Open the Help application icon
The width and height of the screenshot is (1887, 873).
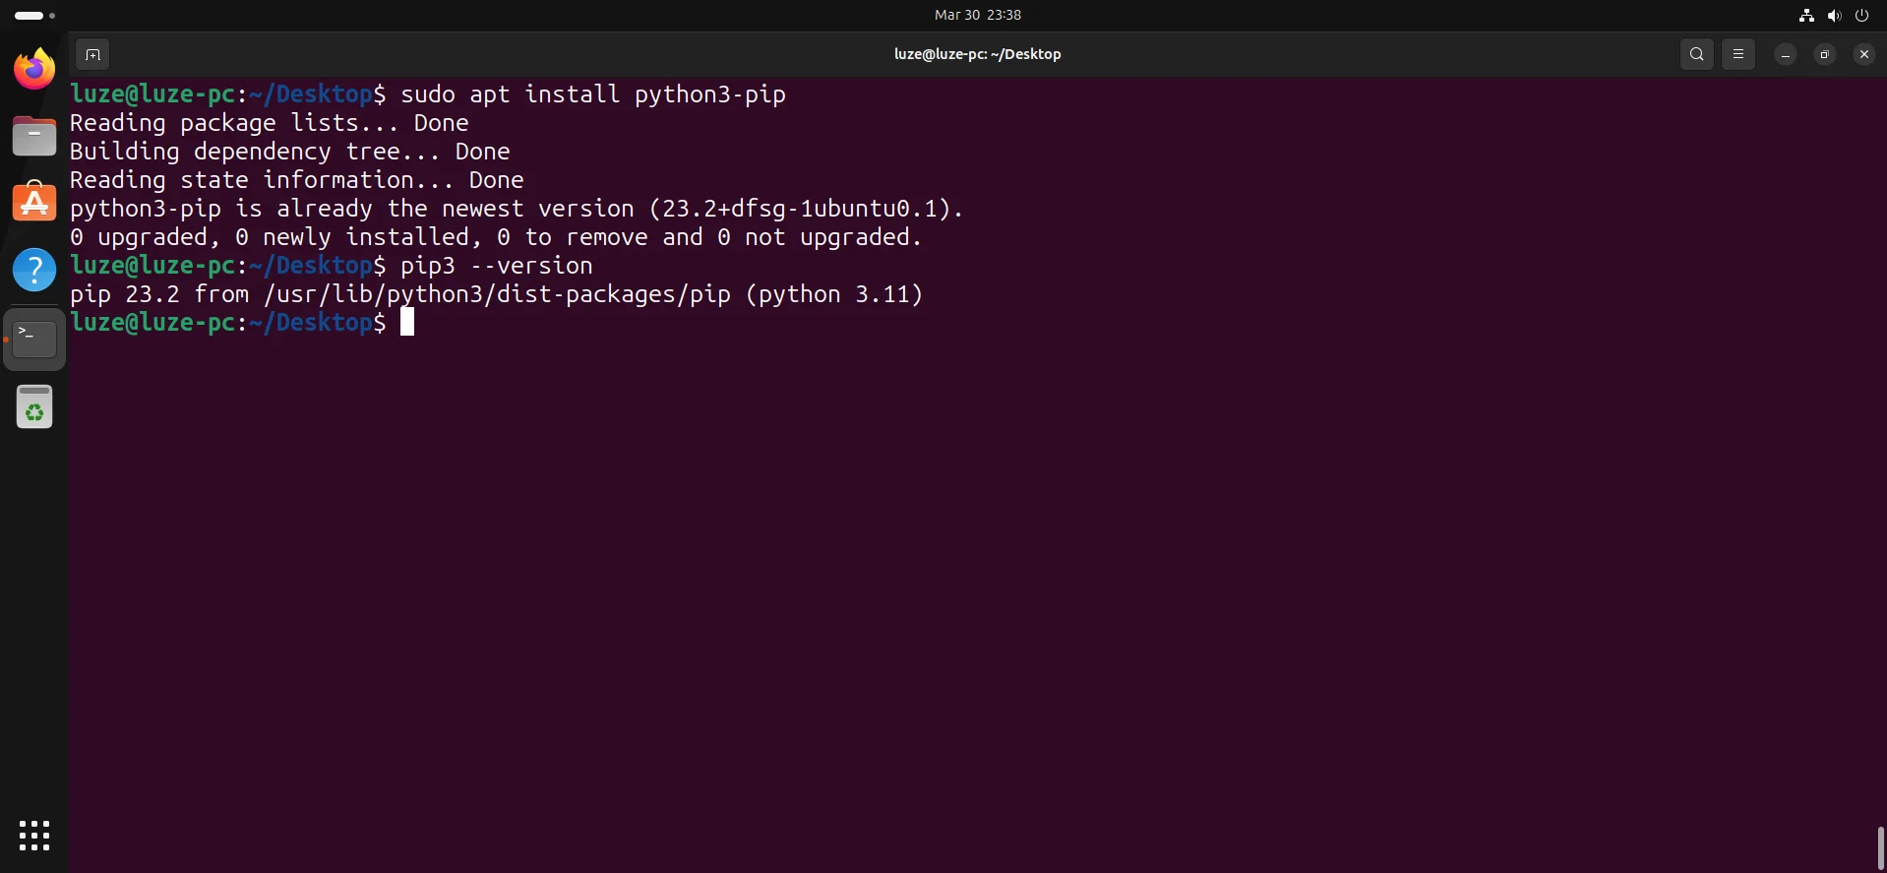tap(34, 270)
